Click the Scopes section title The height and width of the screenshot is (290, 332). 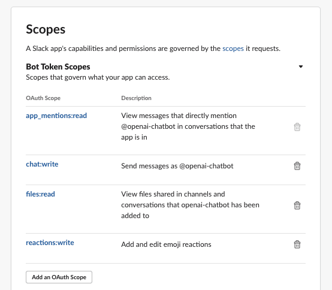pyautogui.click(x=46, y=29)
